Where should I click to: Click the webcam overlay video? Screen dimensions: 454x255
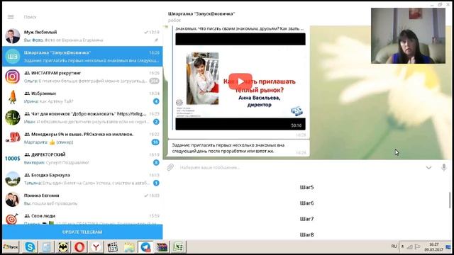click(x=409, y=35)
